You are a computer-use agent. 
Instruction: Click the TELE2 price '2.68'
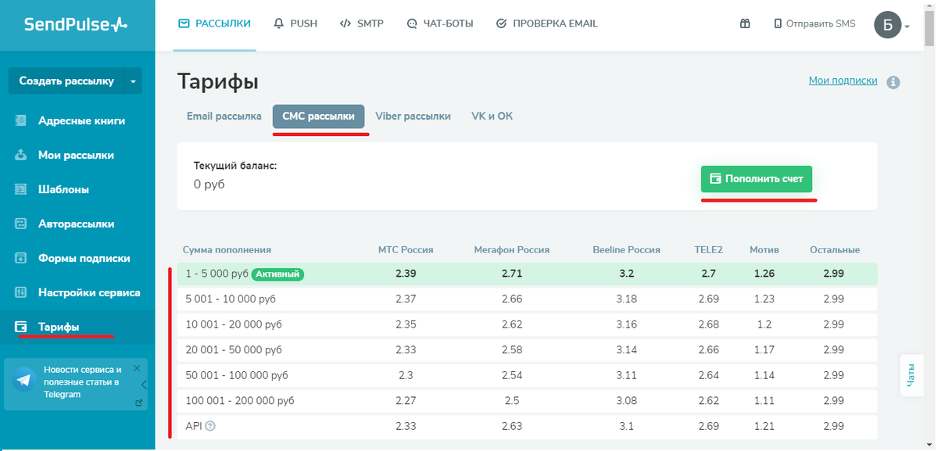point(709,325)
